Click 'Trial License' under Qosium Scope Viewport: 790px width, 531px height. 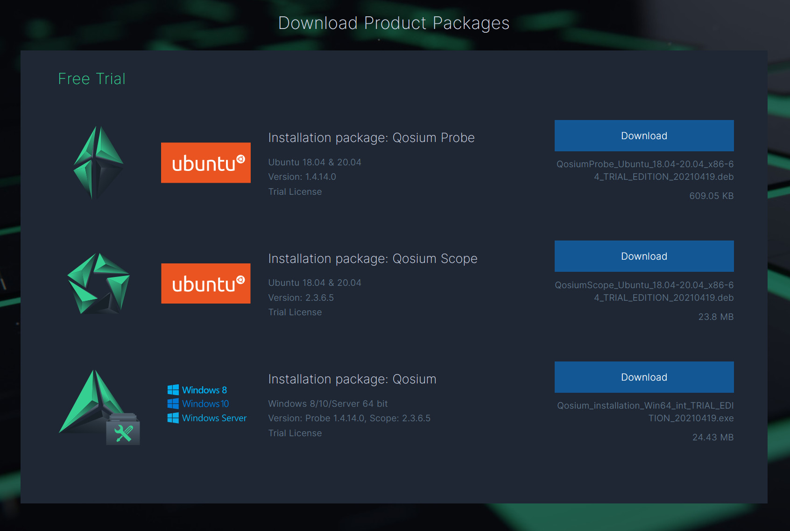(x=295, y=312)
